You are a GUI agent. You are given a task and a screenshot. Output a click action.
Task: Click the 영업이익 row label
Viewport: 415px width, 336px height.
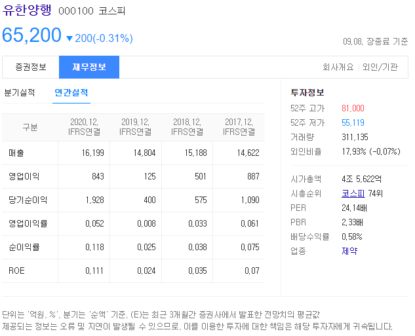point(24,176)
